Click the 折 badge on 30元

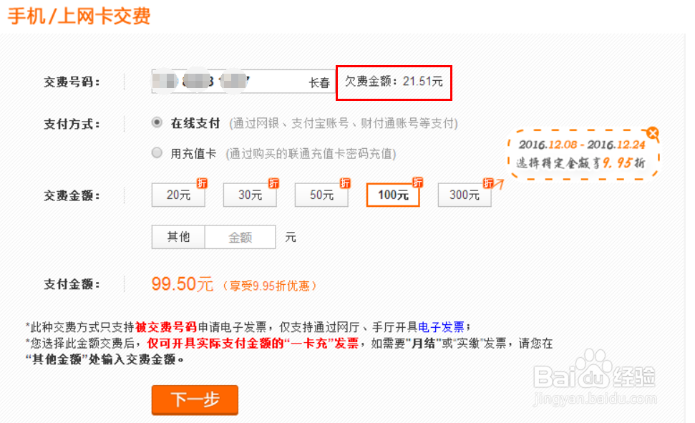coord(273,183)
